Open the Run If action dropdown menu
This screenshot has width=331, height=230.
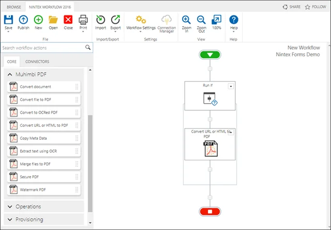231,86
